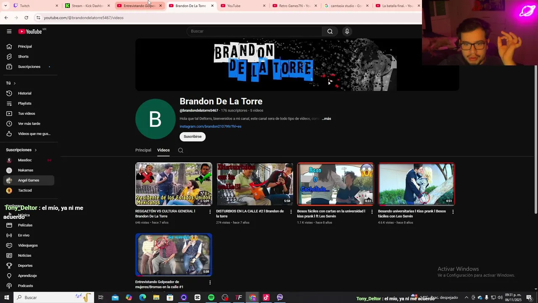Open the Windows Start menu
This screenshot has width=538, height=303.
click(x=6, y=298)
